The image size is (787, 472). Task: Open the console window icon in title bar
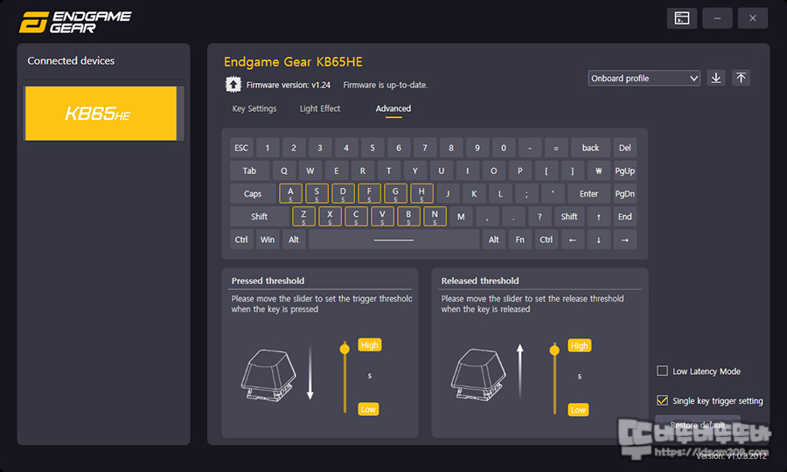click(681, 18)
